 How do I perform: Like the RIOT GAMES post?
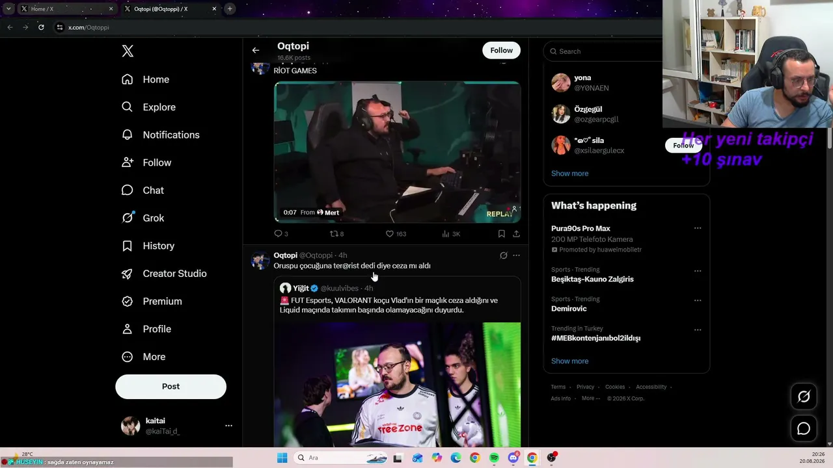point(396,234)
